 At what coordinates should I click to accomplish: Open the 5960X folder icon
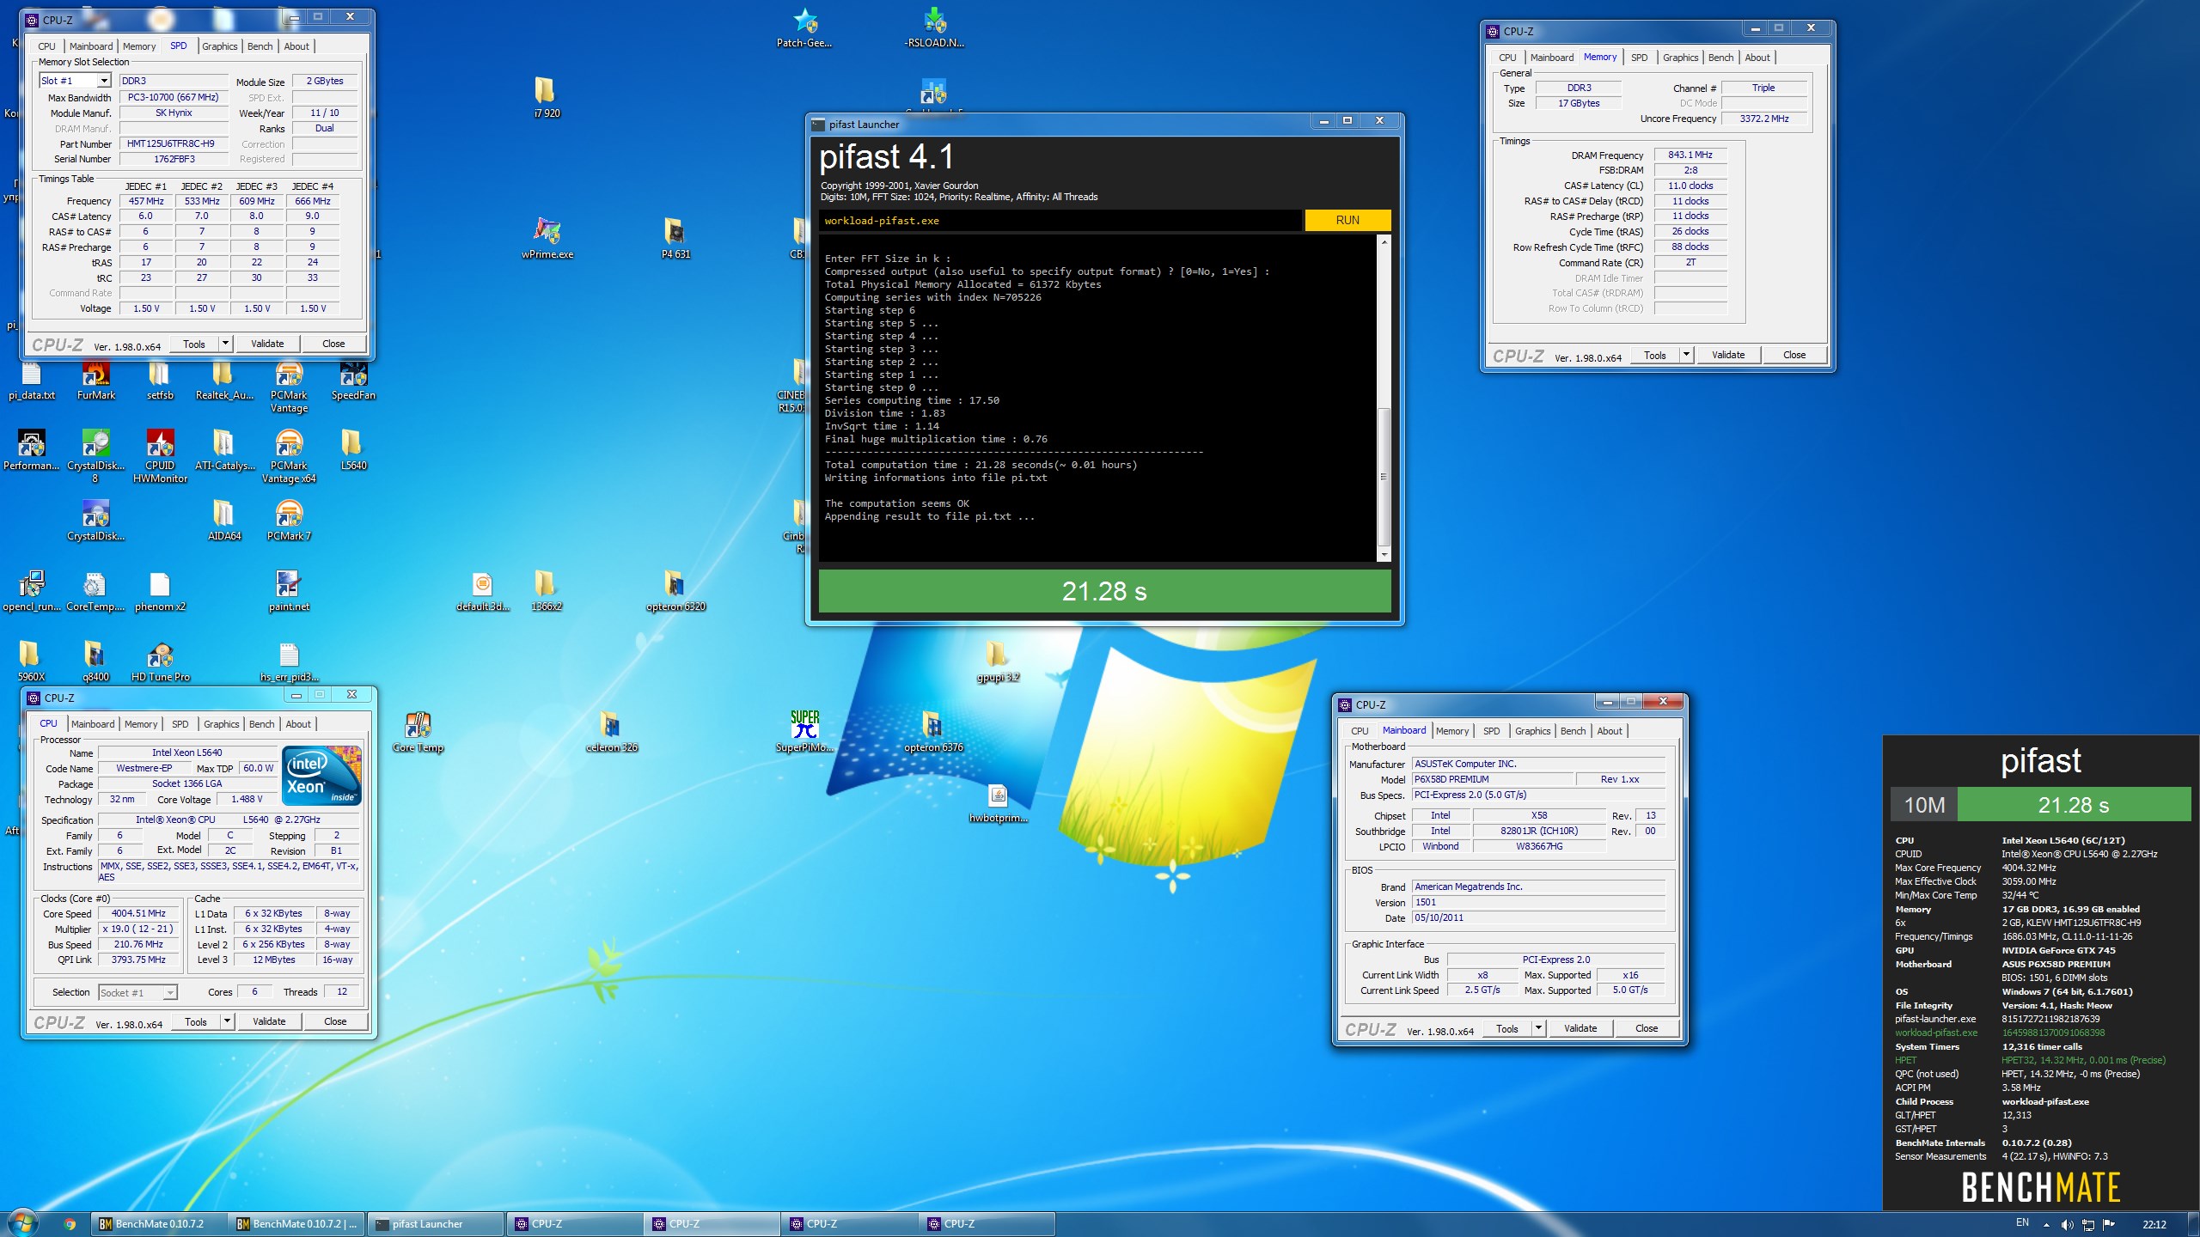31,661
